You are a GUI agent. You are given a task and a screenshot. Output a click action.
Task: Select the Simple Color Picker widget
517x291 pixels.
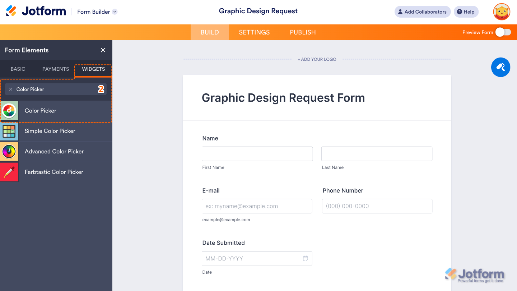(x=50, y=131)
